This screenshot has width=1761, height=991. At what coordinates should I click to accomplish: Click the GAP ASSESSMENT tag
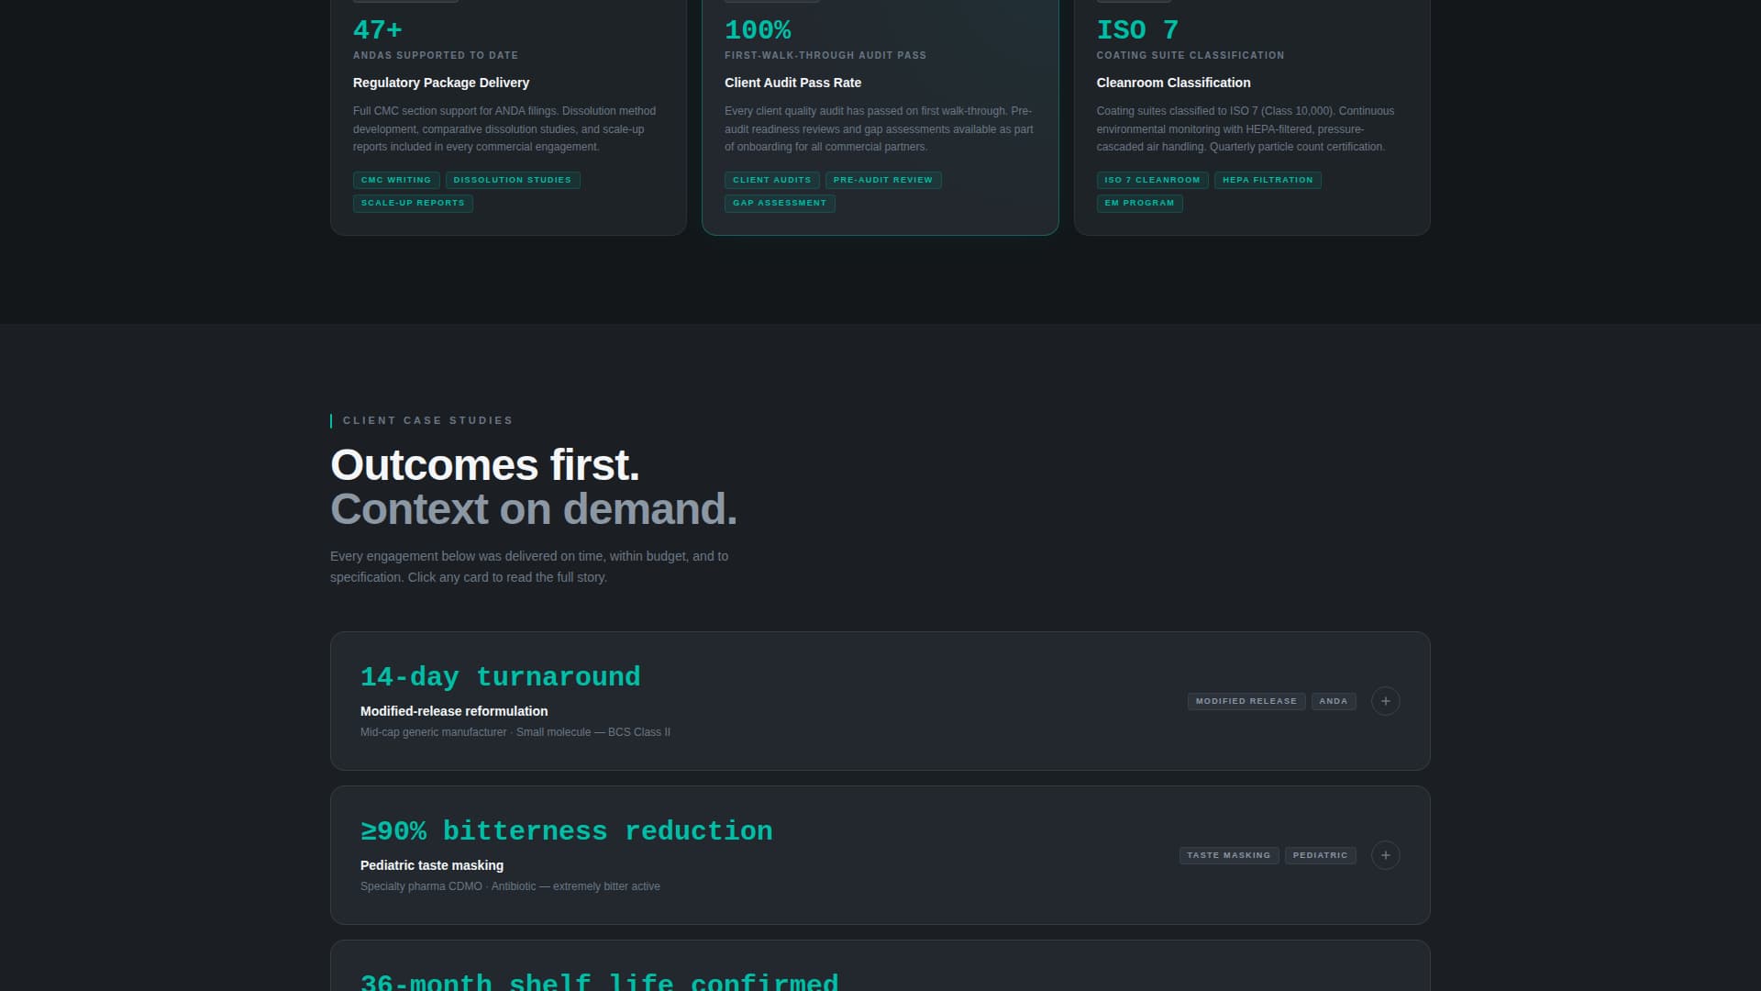(x=780, y=203)
